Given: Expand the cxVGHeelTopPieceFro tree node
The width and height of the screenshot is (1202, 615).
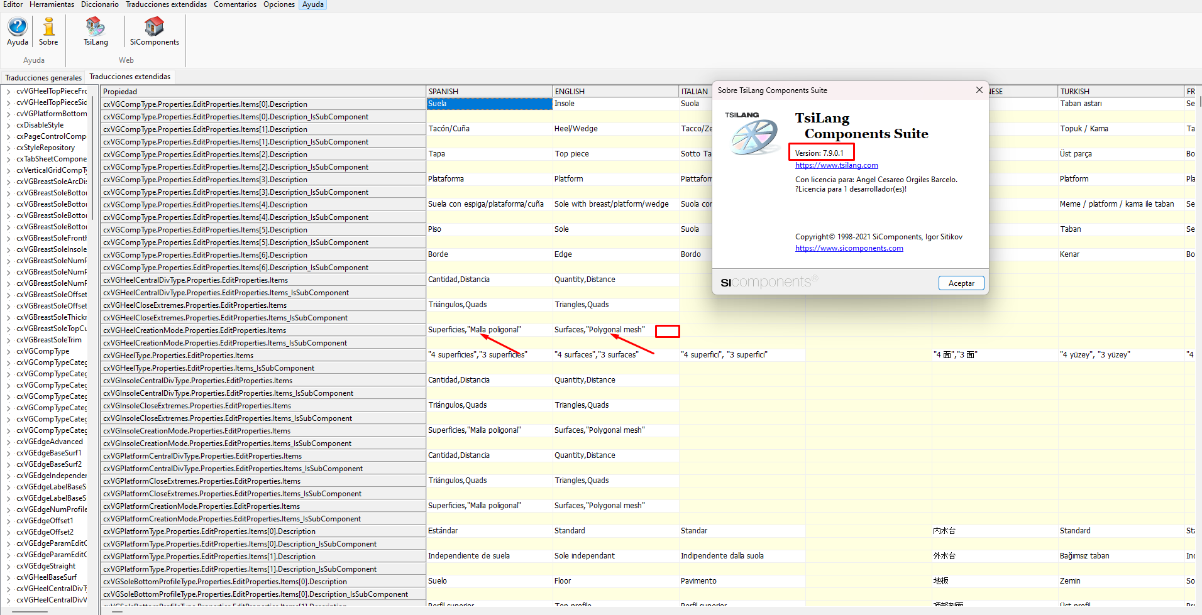Looking at the screenshot, I should (9, 92).
